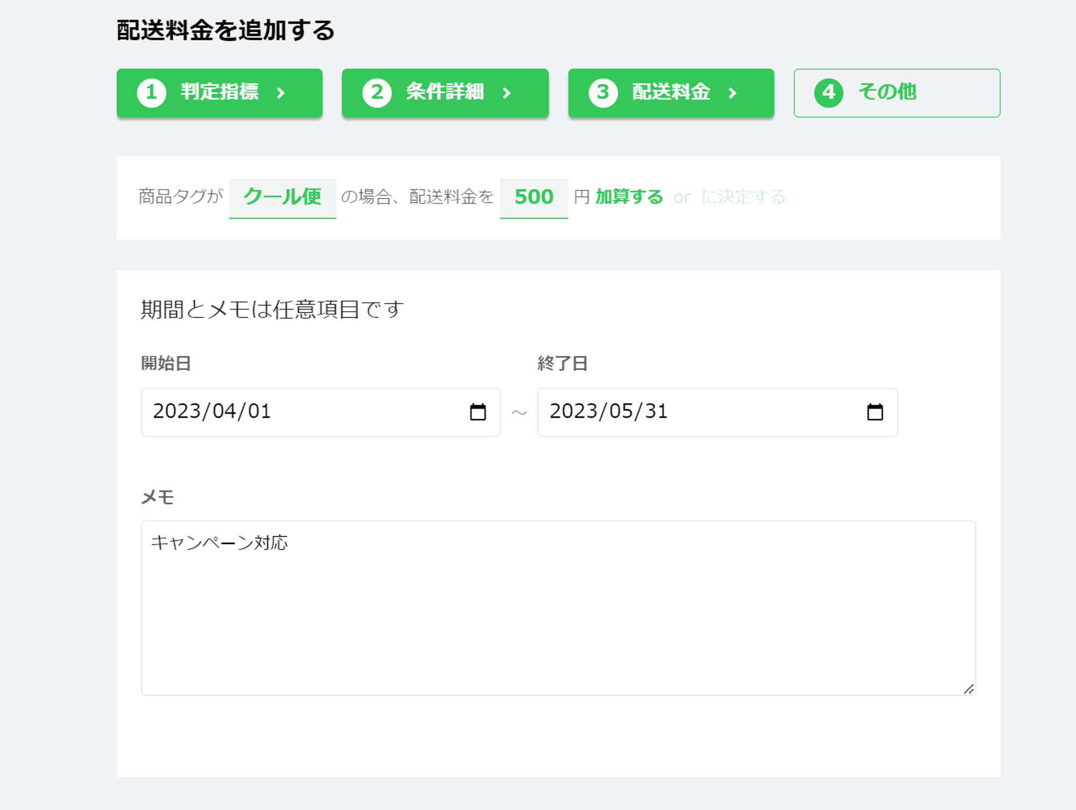Click the chevron arrow on 判定指標 step
1076x810 pixels.
[280, 93]
